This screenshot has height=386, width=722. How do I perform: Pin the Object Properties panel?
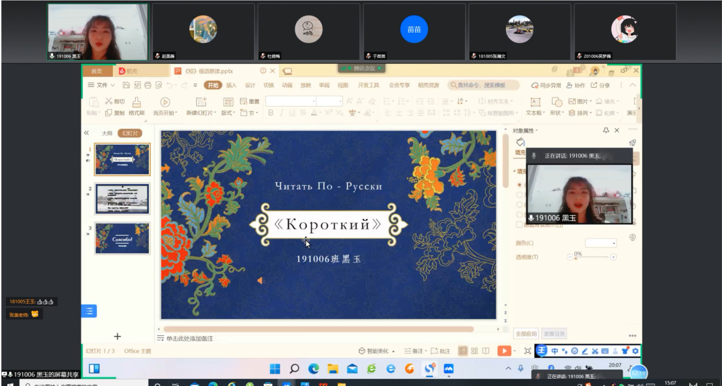click(x=606, y=131)
